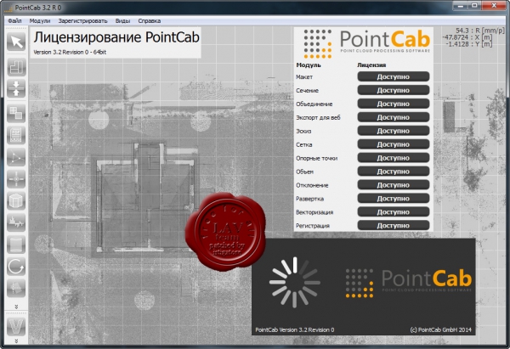Click the Экспорт для веб label
Image resolution: width=510 pixels, height=349 pixels.
(x=318, y=118)
